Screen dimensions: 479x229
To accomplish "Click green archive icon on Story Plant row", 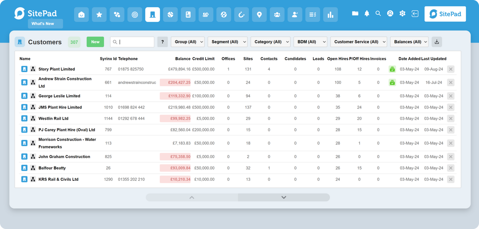I will point(392,69).
